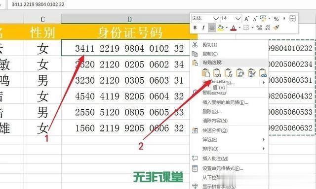Click the Format Painter brush icon
The height and width of the screenshot is (189, 316).
(x=276, y=28)
